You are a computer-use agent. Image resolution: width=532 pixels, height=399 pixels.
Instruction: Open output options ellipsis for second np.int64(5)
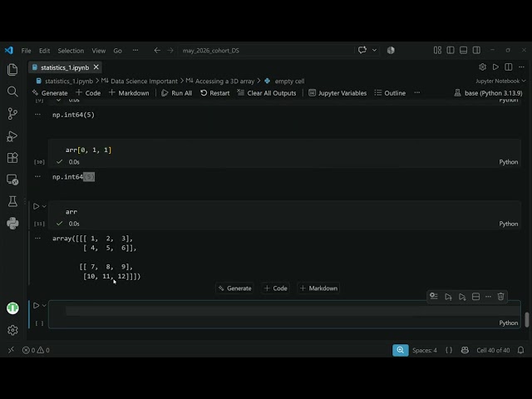37,176
